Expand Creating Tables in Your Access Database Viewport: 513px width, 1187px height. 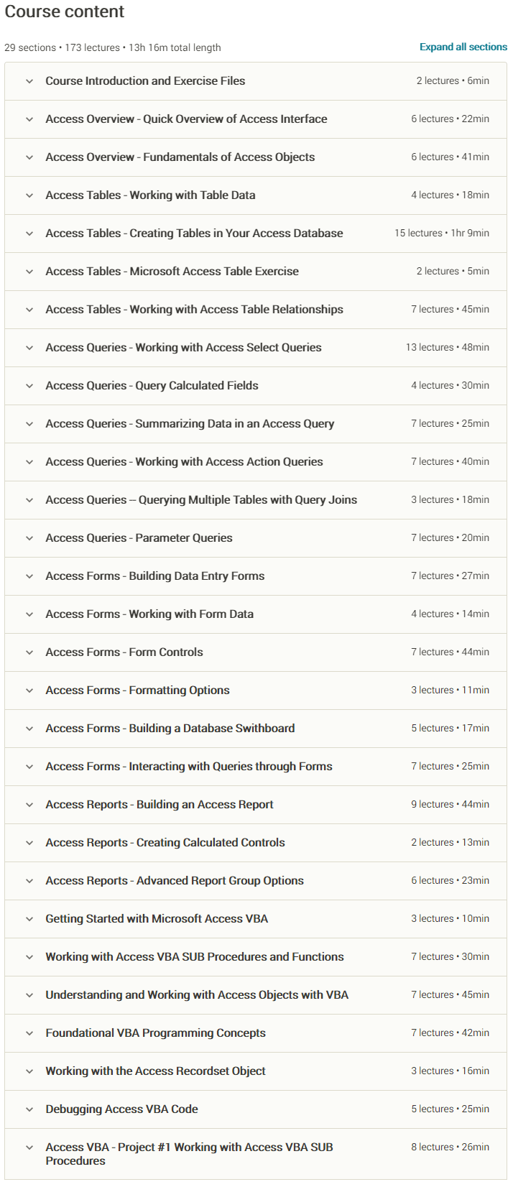pyautogui.click(x=29, y=234)
